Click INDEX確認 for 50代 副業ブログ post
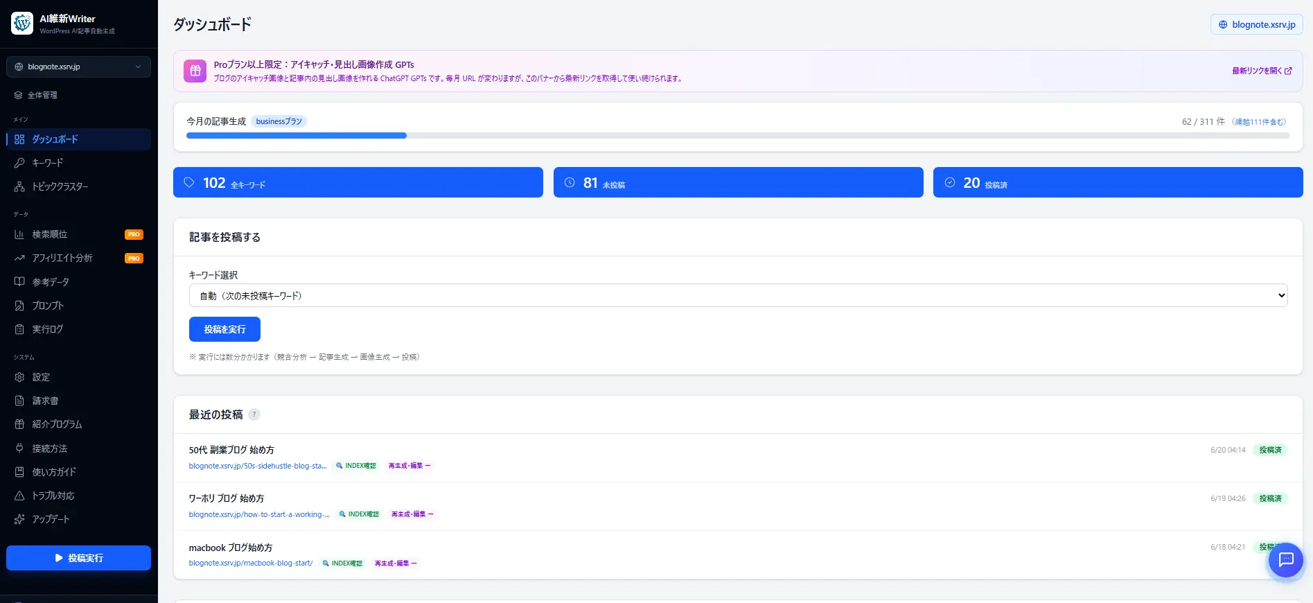Screen dimensions: 1313x603 click(x=356, y=466)
